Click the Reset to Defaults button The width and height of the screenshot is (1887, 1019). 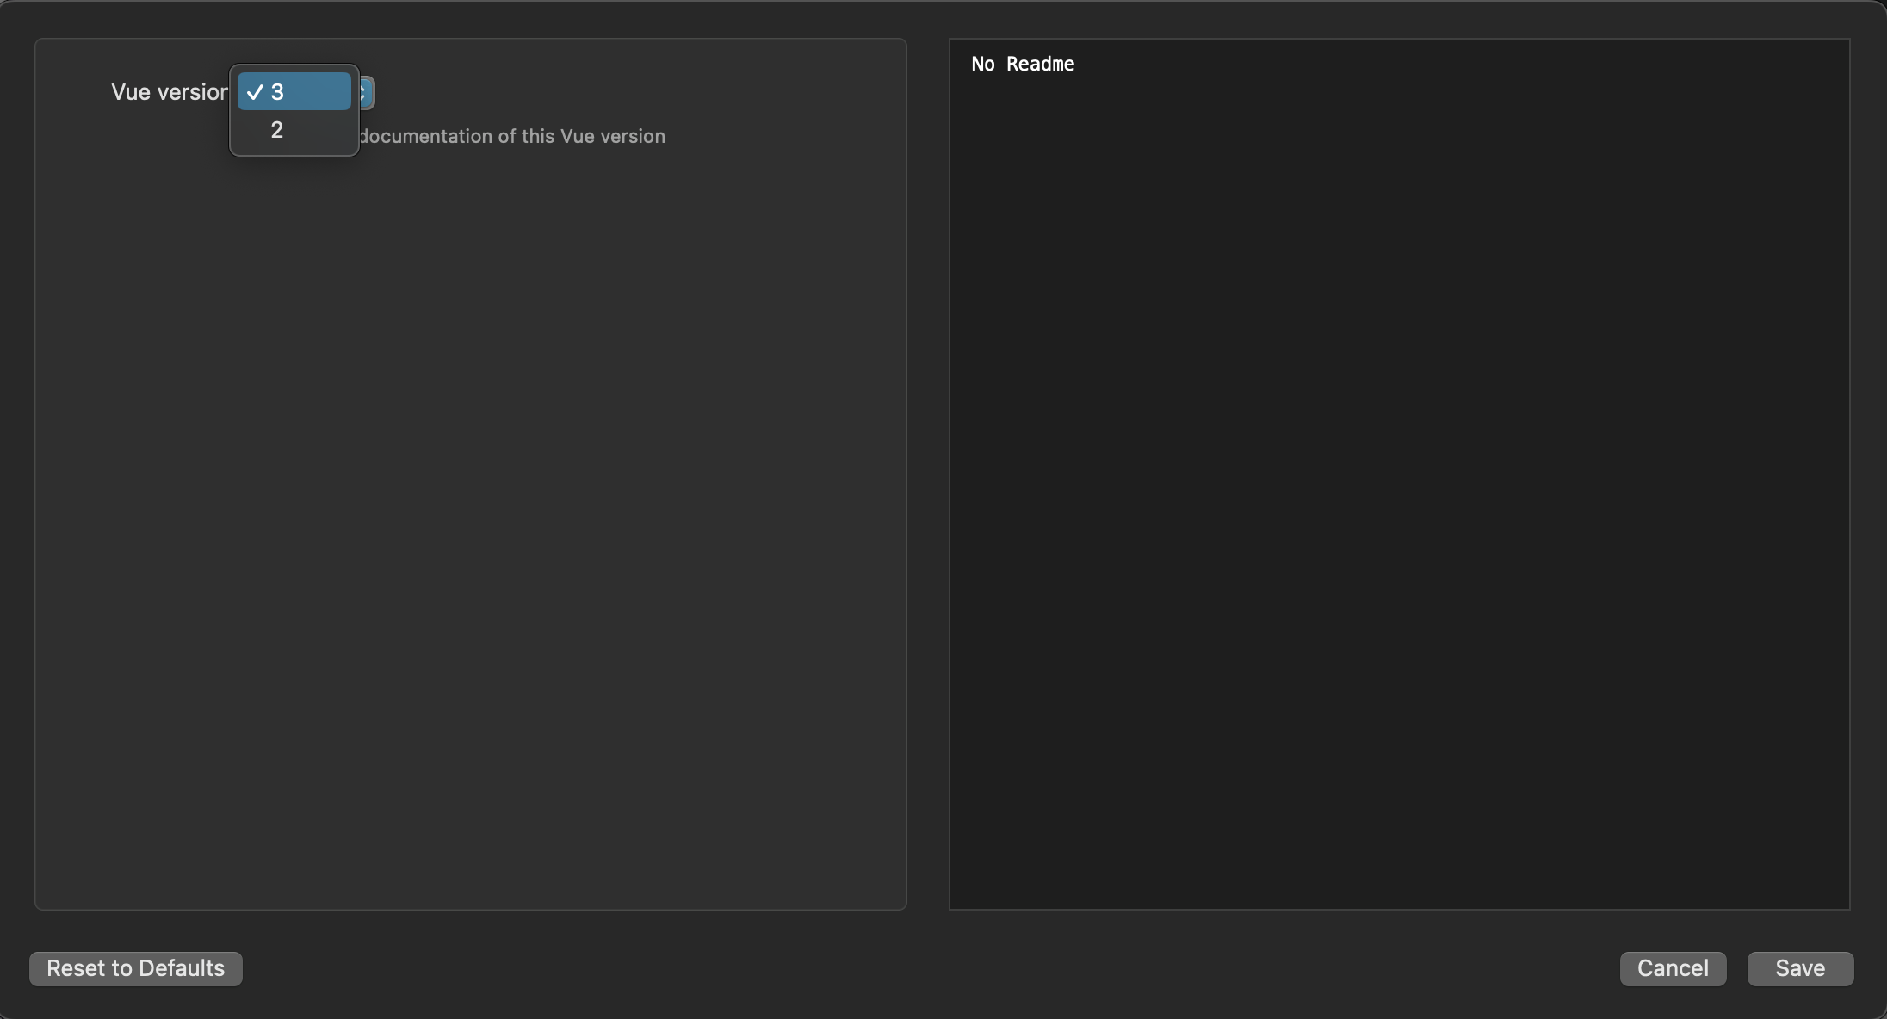click(136, 968)
